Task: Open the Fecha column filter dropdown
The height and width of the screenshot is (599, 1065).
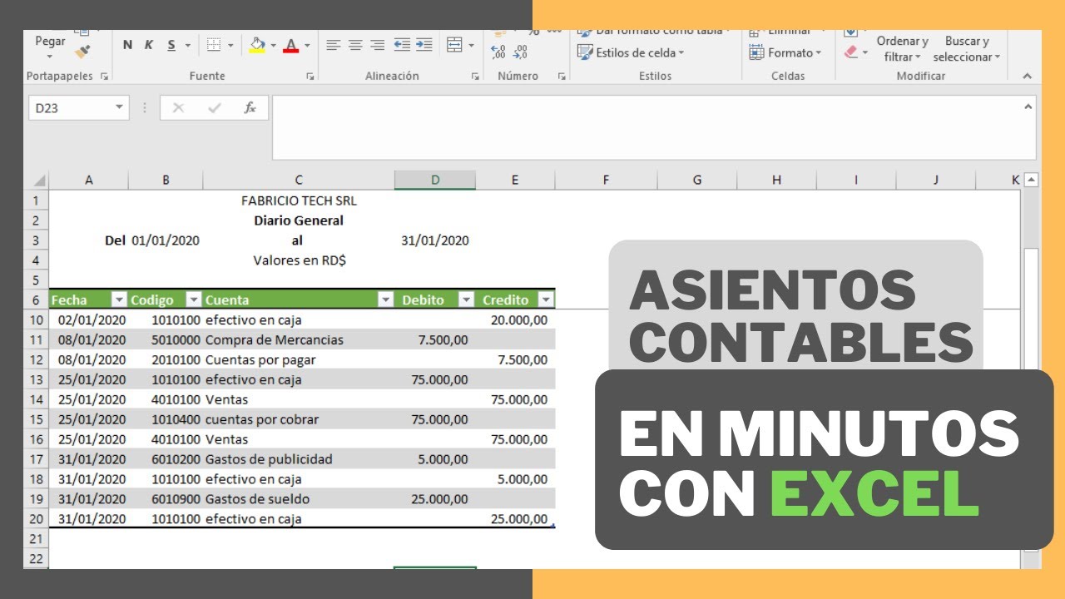Action: point(119,299)
